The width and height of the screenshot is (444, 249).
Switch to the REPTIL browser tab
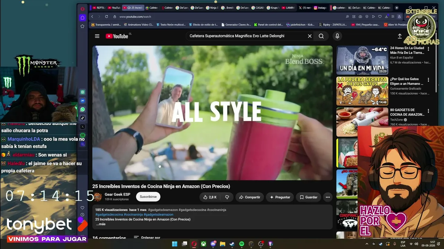[x=98, y=8]
